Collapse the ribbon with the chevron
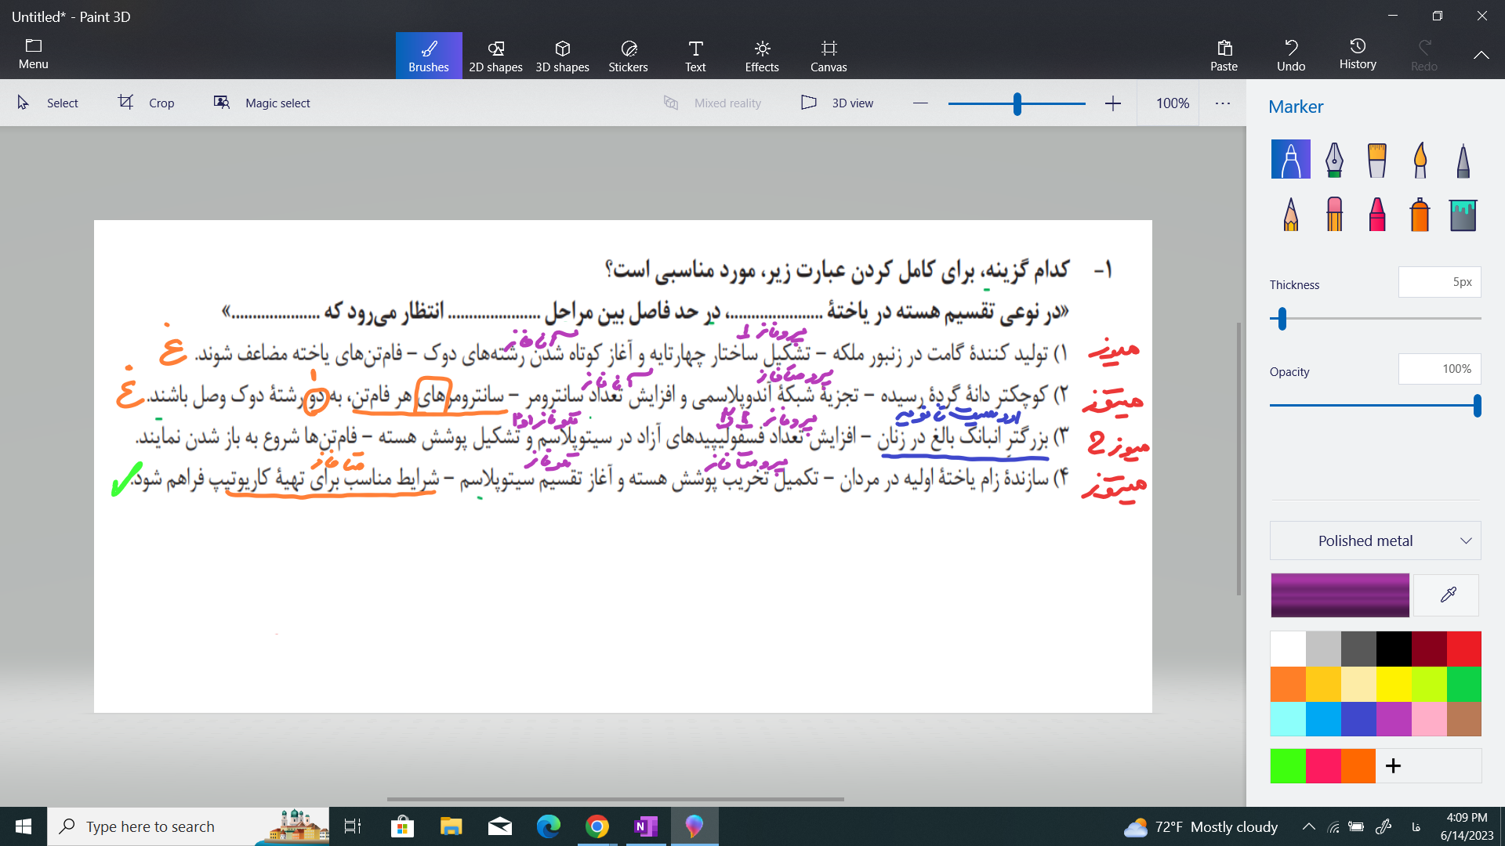This screenshot has height=846, width=1505. 1481,55
